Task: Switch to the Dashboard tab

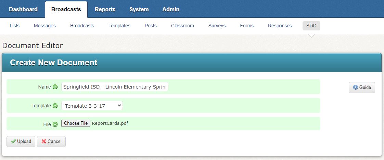Action: pyautogui.click(x=23, y=10)
